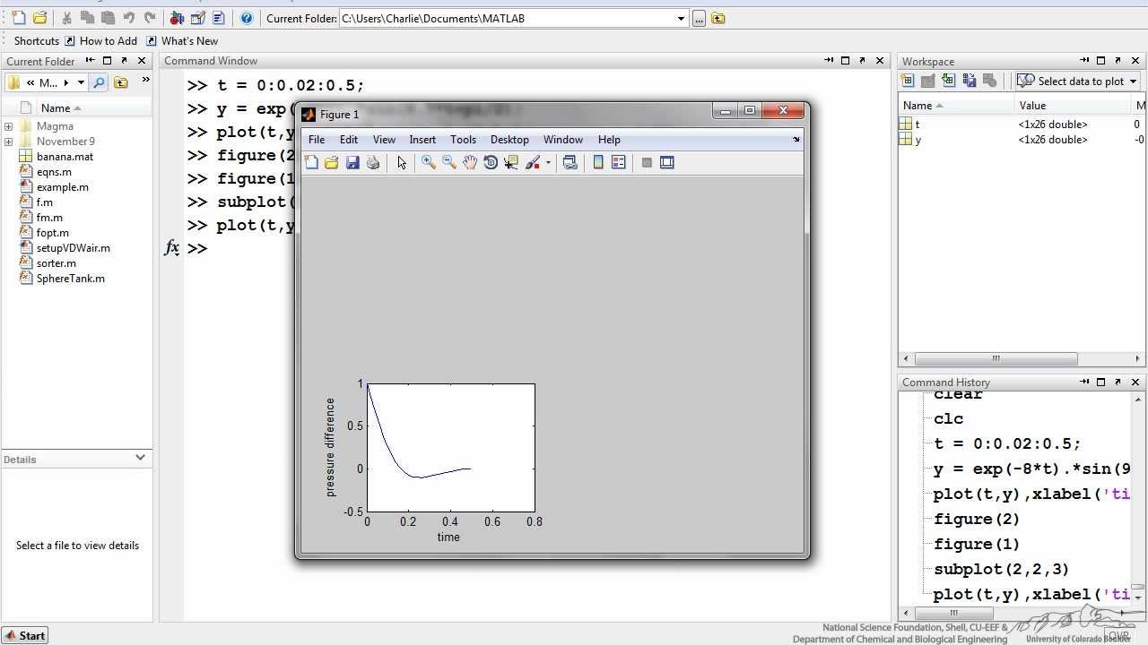
Task: Insert Colorbar using toolbar icon
Action: [598, 162]
